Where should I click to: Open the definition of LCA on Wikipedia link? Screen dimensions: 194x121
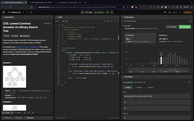[x=27, y=47]
